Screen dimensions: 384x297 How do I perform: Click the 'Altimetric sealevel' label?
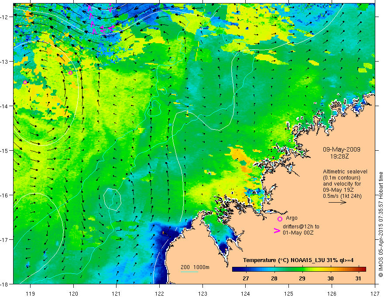click(x=345, y=172)
